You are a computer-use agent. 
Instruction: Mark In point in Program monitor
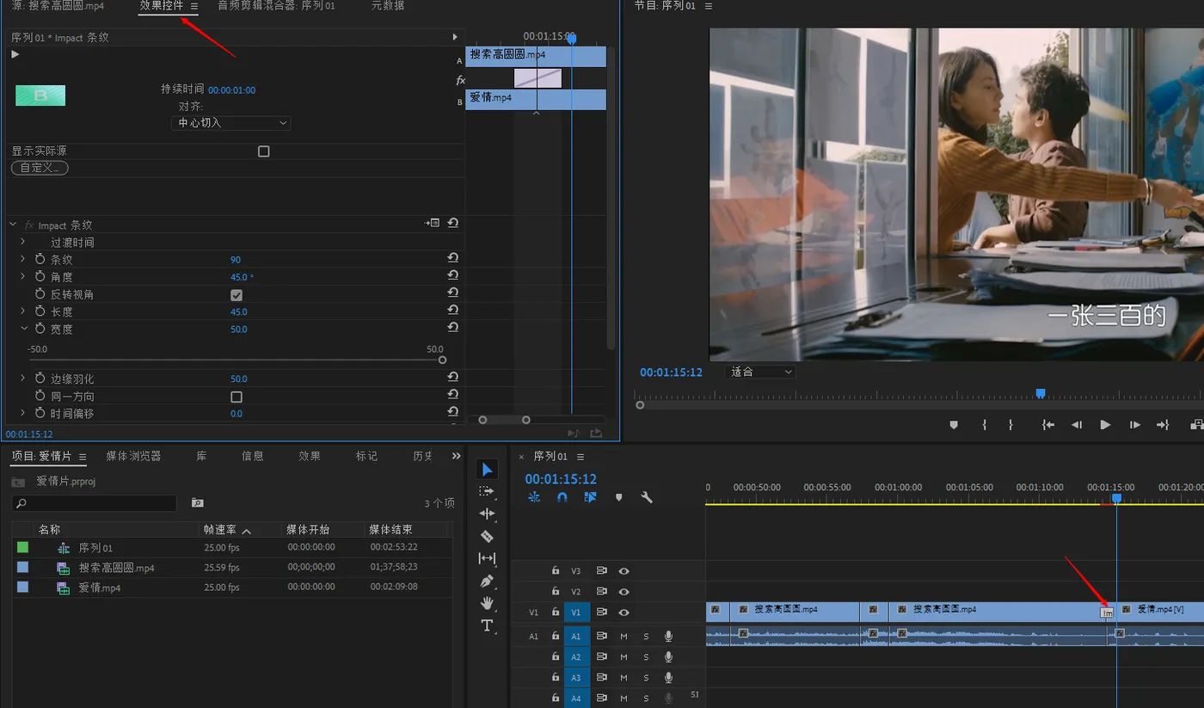click(984, 424)
